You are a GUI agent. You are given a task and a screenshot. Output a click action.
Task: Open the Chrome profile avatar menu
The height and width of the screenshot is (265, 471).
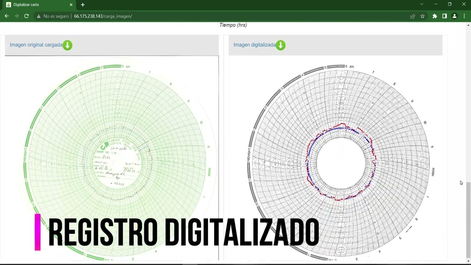[x=454, y=16]
